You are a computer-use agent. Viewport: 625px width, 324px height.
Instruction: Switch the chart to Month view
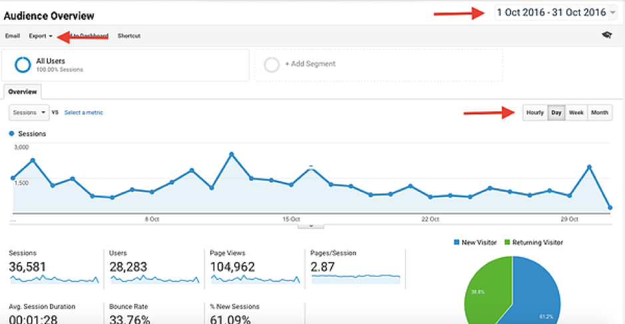click(x=600, y=113)
